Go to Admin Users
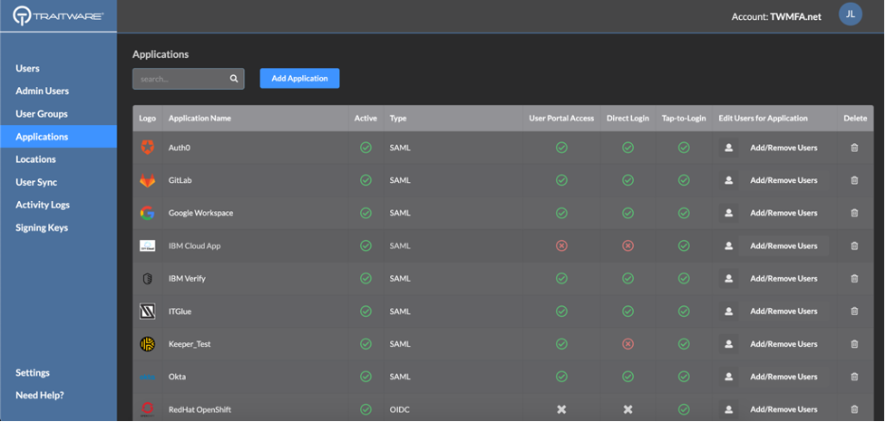 pos(43,91)
